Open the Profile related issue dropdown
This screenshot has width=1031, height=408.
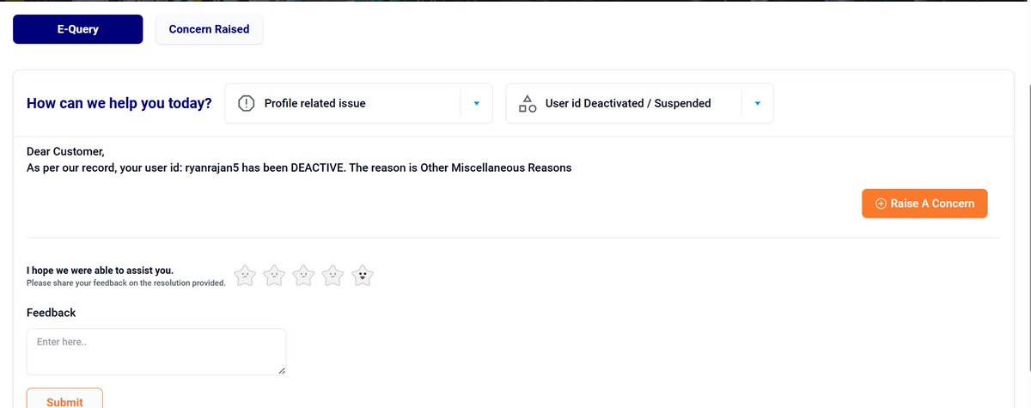[358, 103]
